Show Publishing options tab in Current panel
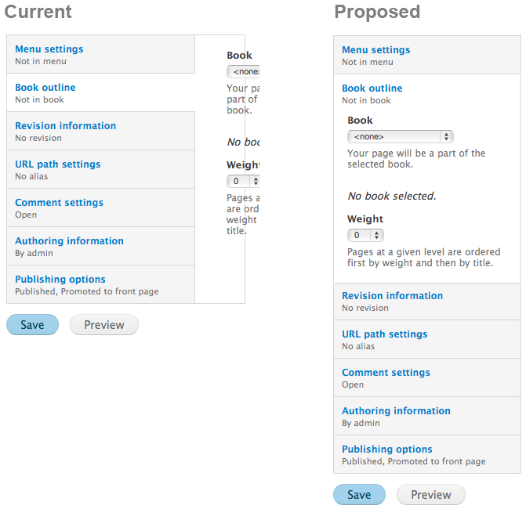The width and height of the screenshot is (526, 509). tap(60, 280)
